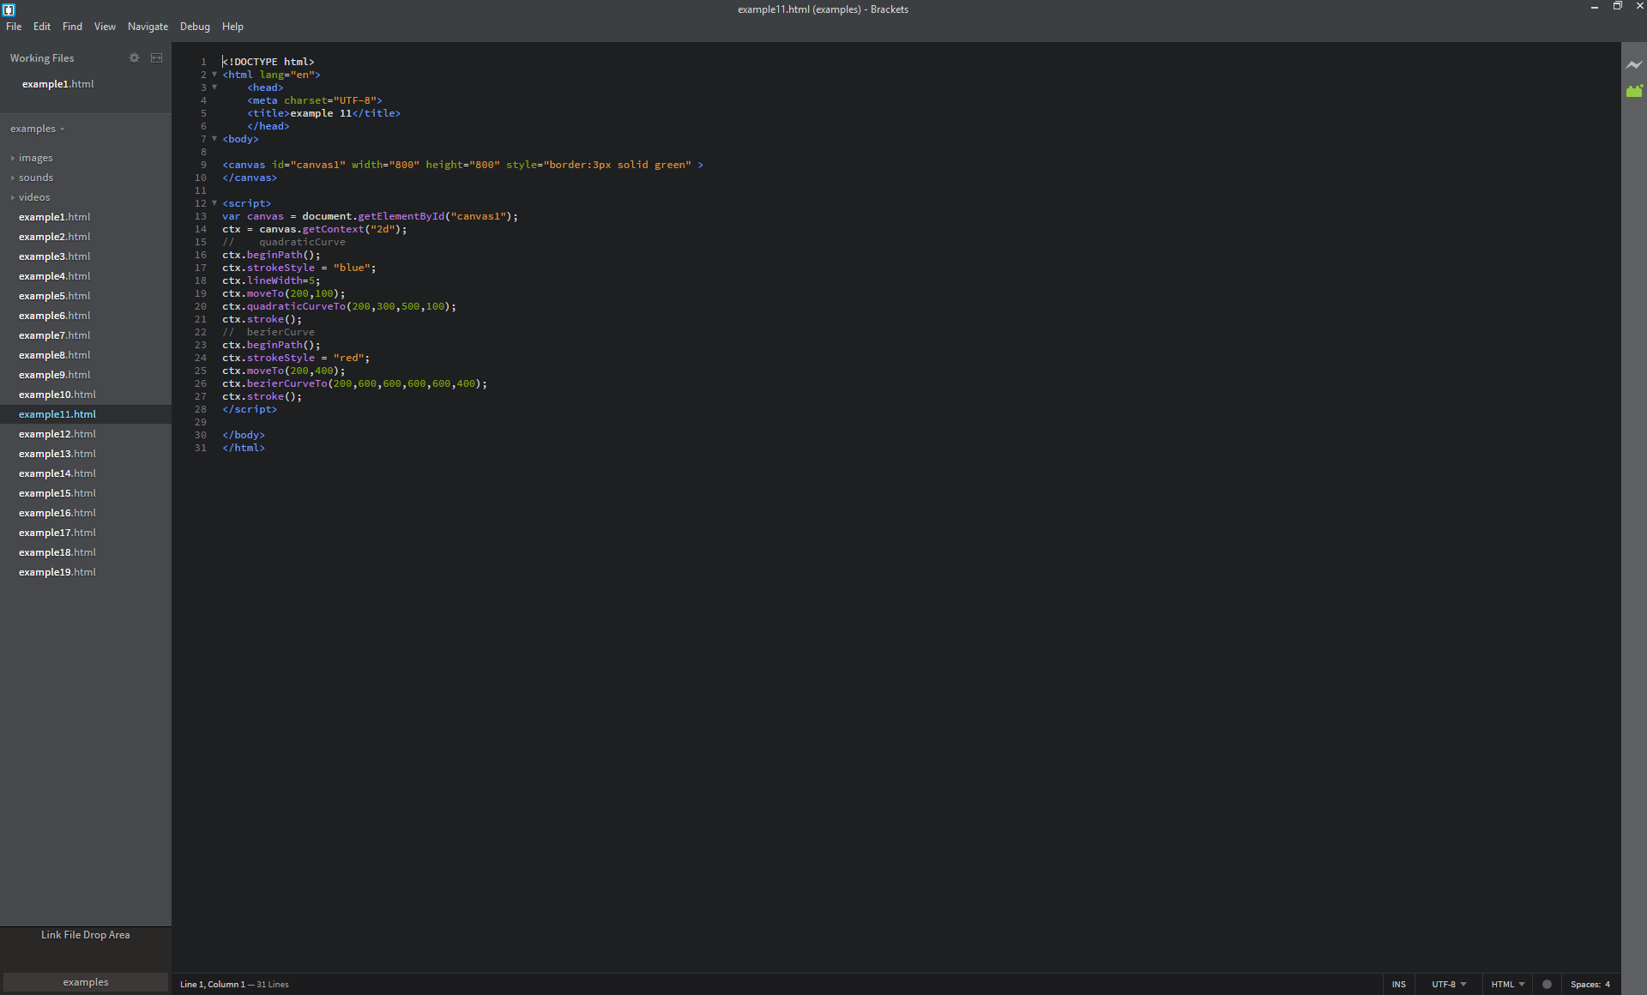Click the Line 1, Column 1 position indicator
The image size is (1647, 995).
tap(211, 984)
